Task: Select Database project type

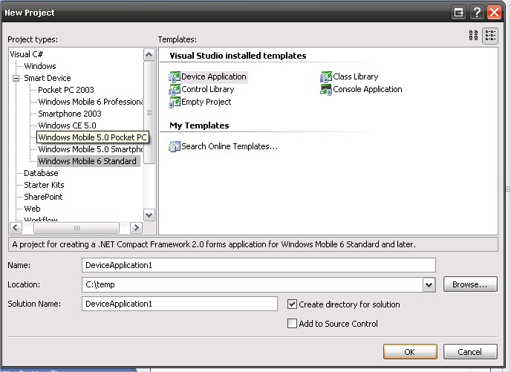Action: tap(41, 173)
